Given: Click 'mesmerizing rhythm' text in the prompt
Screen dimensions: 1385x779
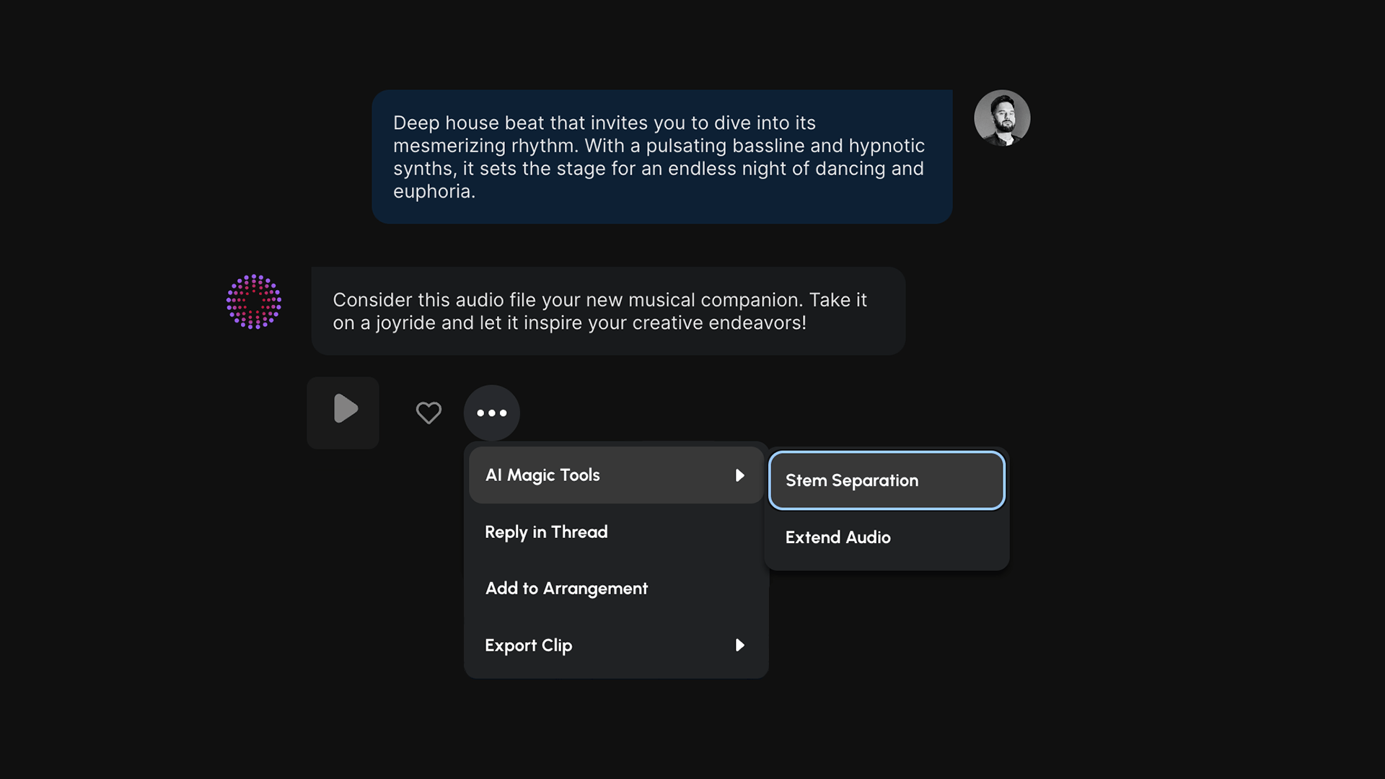Looking at the screenshot, I should click(x=485, y=146).
